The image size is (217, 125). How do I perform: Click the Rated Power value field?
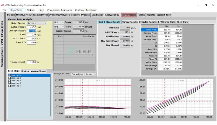(x=125, y=37)
